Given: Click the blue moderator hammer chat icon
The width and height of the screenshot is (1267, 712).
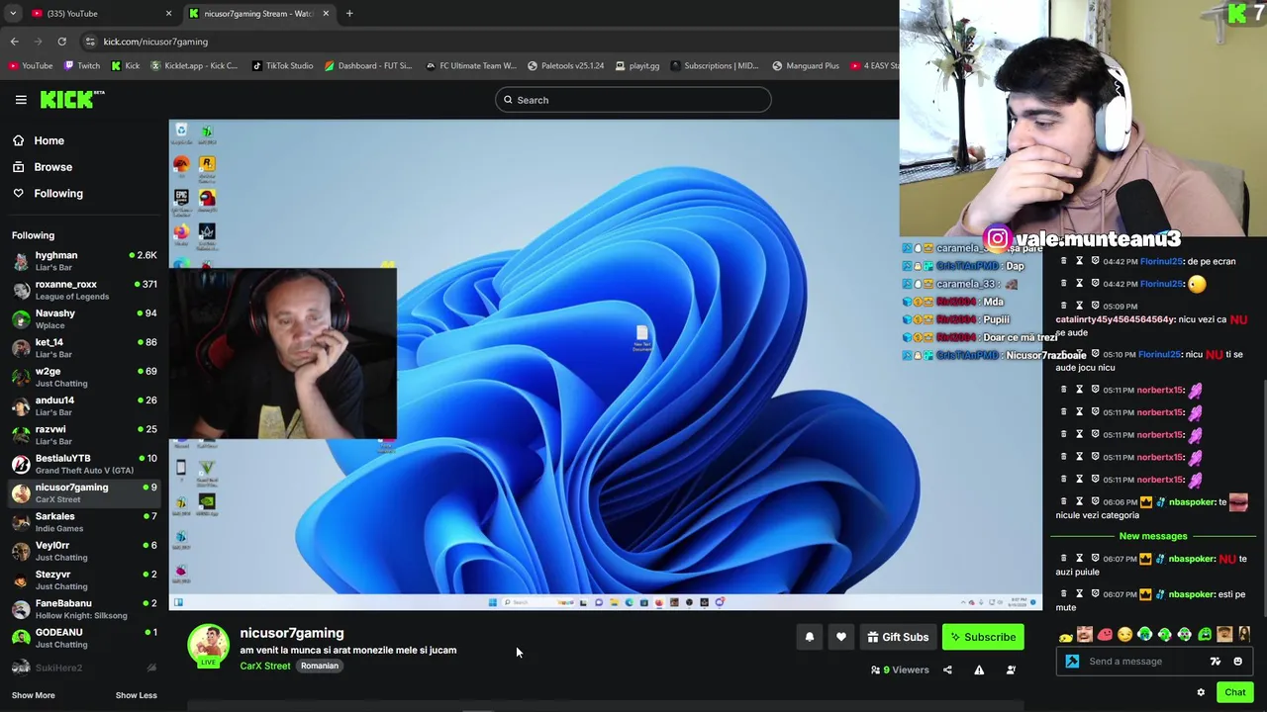Looking at the screenshot, I should tap(1072, 662).
